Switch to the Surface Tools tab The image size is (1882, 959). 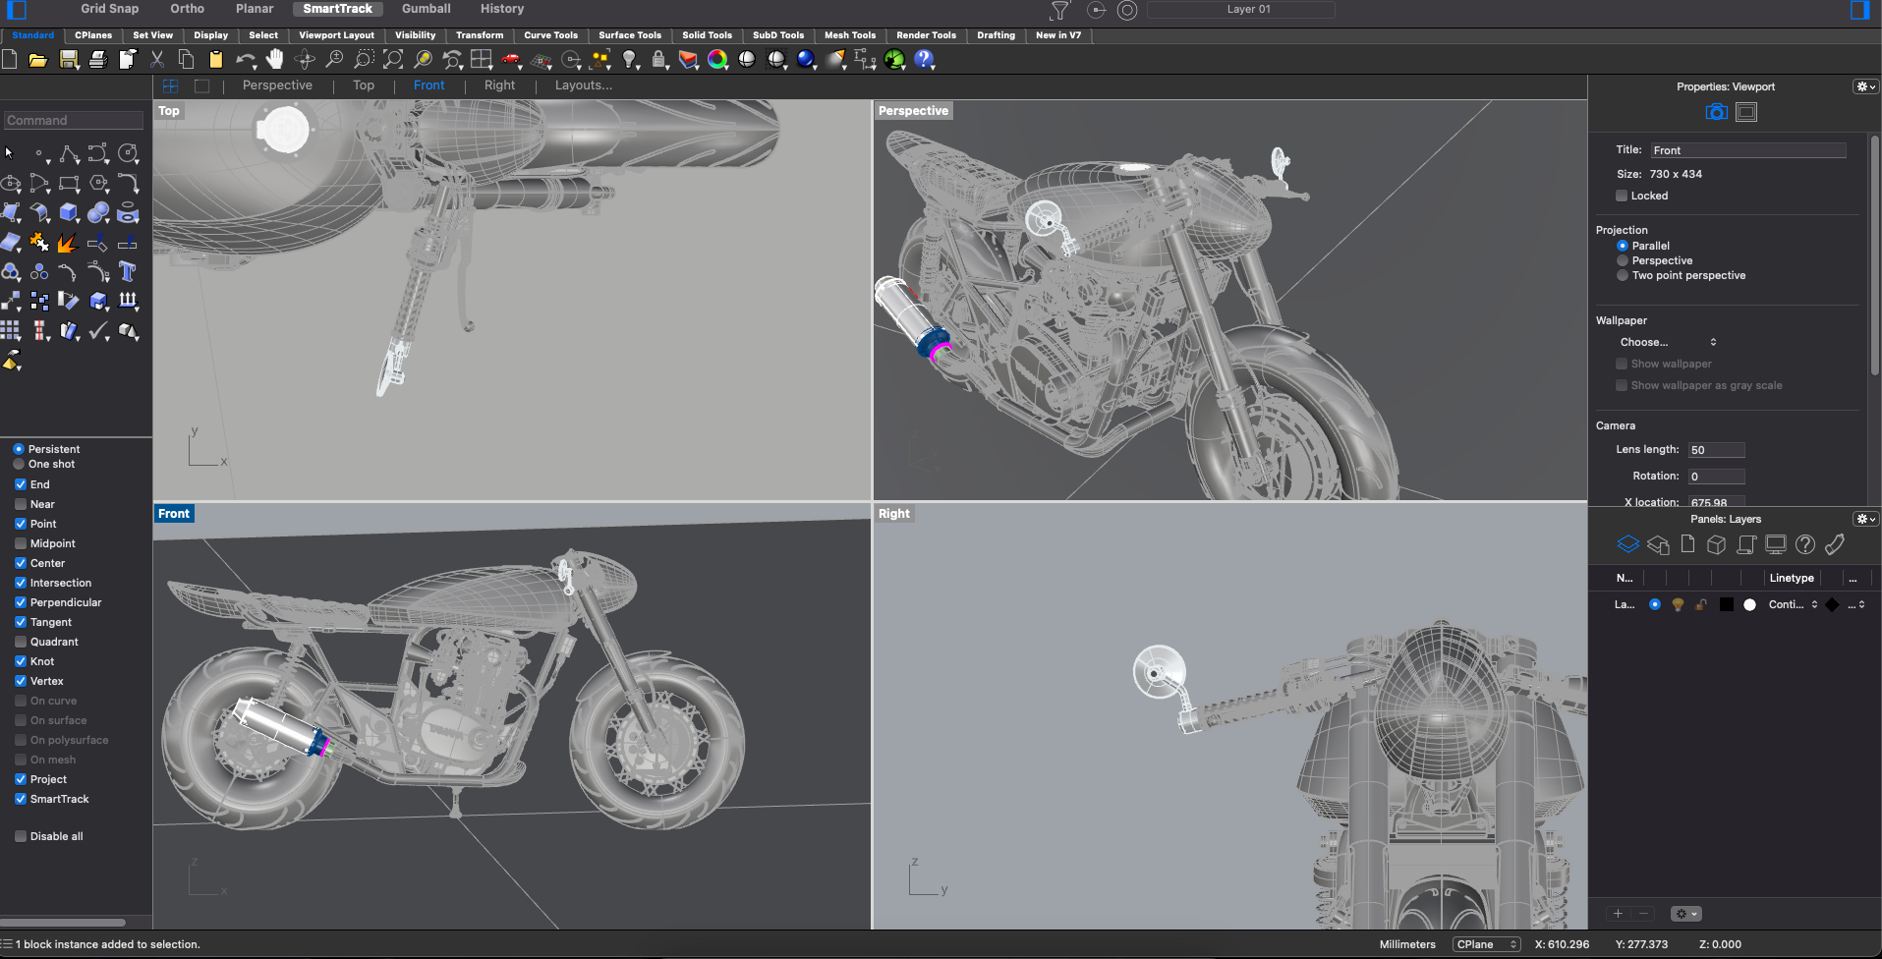629,35
